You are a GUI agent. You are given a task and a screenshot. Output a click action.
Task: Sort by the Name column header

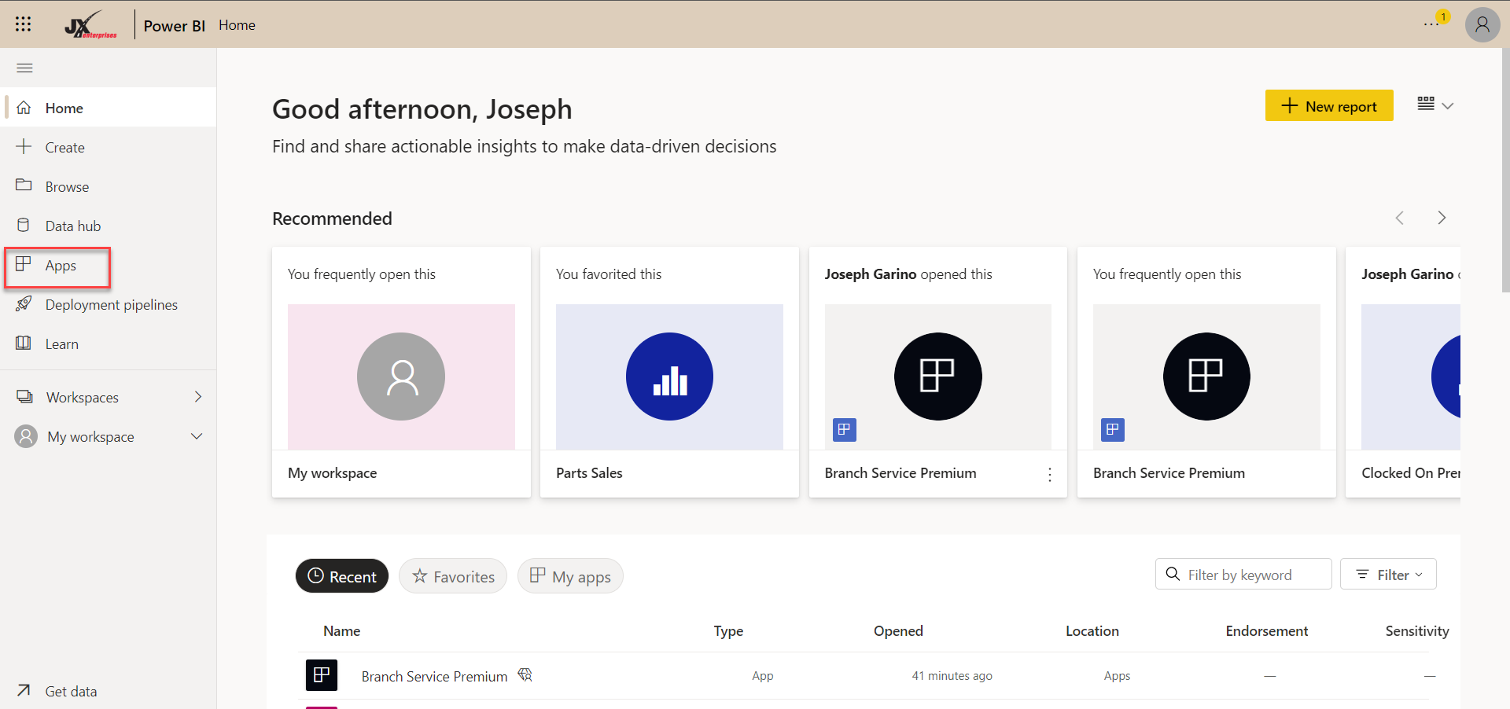(341, 630)
